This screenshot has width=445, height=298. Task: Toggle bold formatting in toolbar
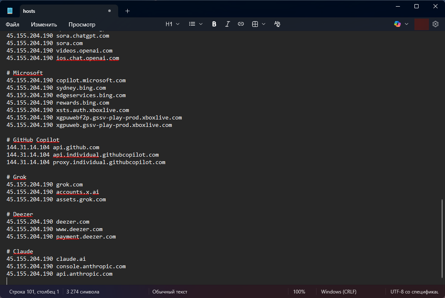pos(214,24)
